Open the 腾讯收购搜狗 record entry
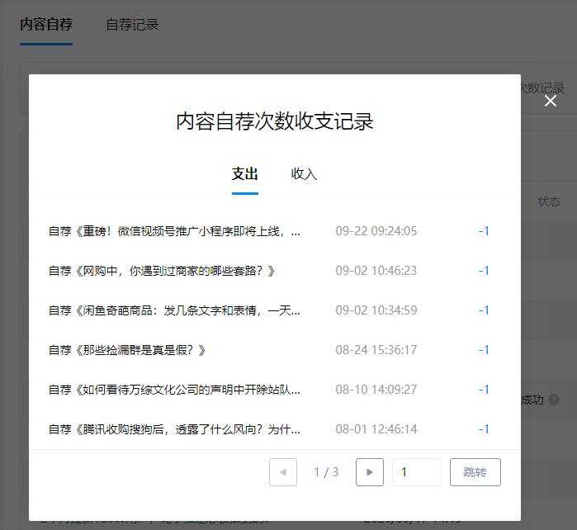 pos(174,429)
